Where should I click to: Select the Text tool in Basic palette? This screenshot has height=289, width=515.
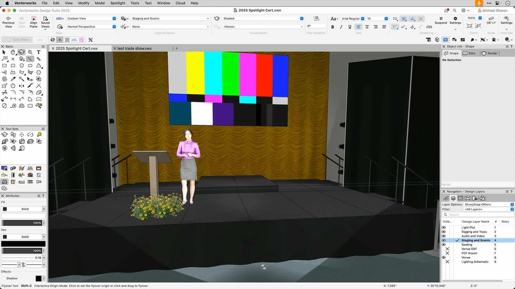pyautogui.click(x=39, y=52)
